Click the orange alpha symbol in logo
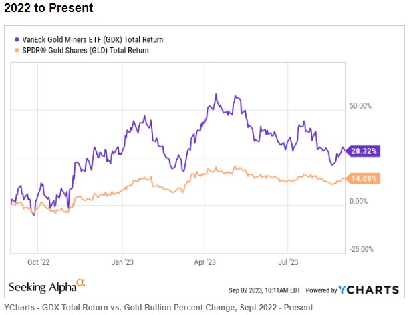The width and height of the screenshot is (409, 315). tap(81, 282)
